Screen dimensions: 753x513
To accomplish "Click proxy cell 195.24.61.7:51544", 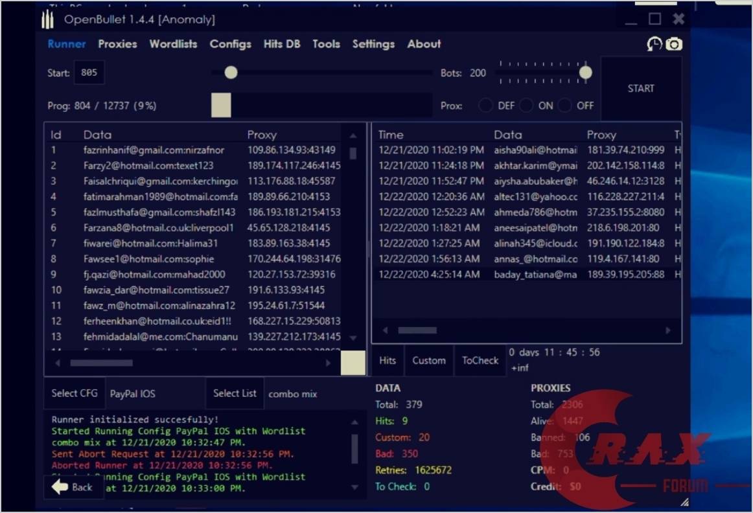I will click(x=286, y=306).
